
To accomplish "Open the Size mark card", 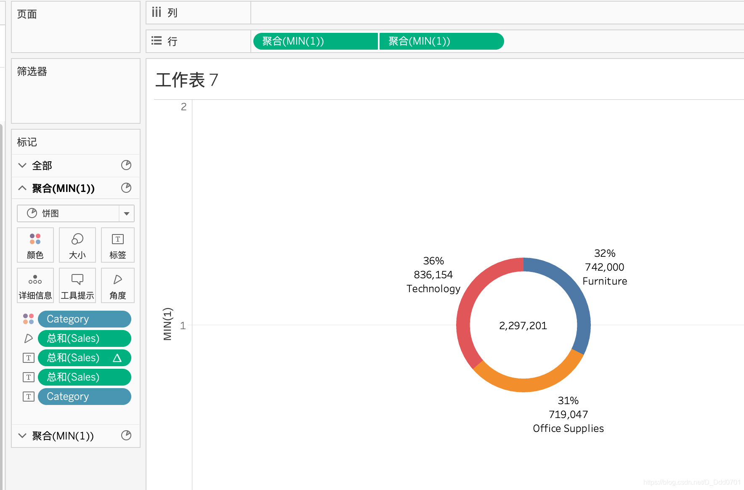I will pyautogui.click(x=77, y=245).
